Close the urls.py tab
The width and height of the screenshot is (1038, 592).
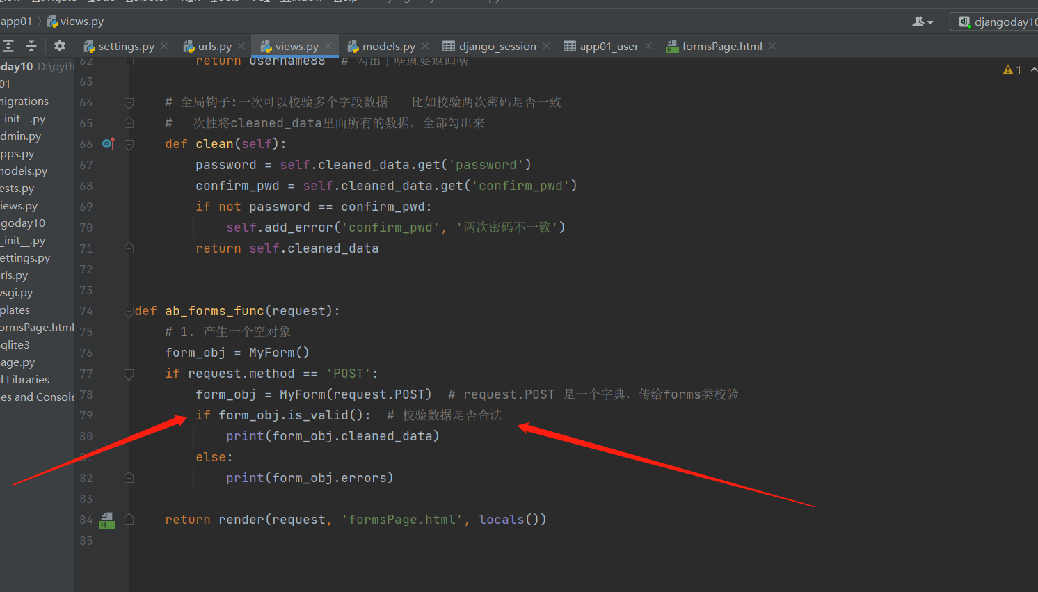tap(241, 46)
